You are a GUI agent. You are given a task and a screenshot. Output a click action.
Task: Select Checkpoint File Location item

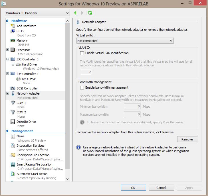pos(33,155)
